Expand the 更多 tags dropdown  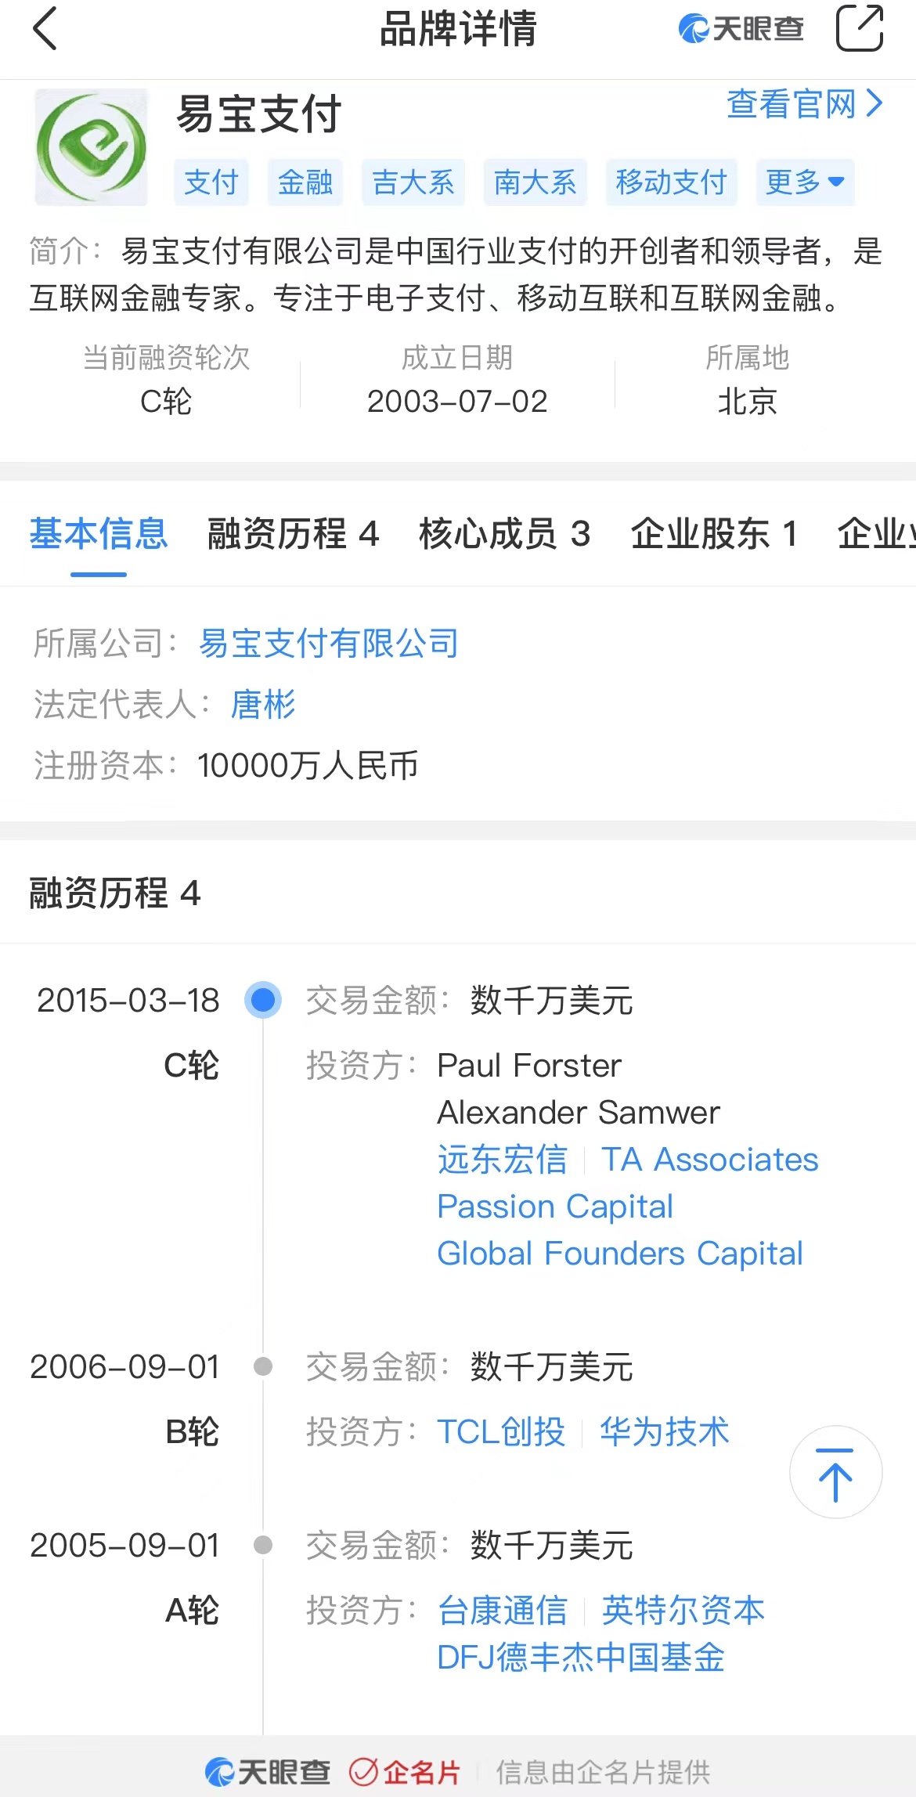click(x=805, y=182)
